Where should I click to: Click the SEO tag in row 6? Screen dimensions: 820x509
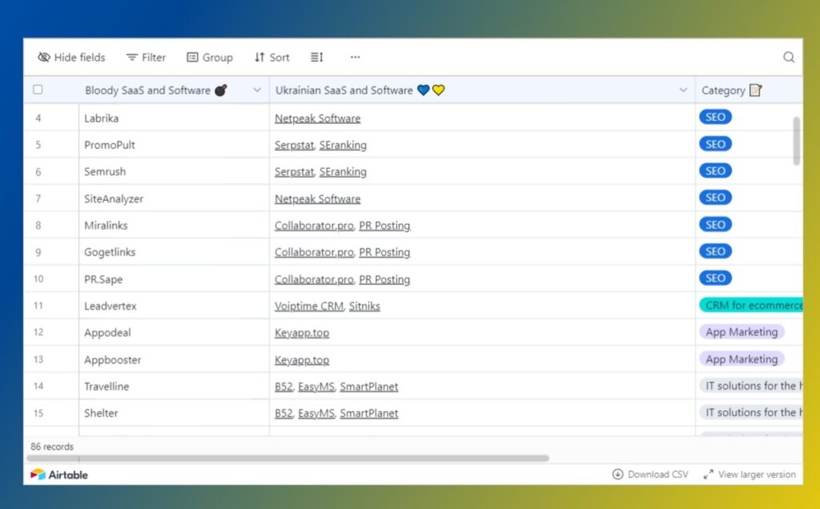pos(715,171)
